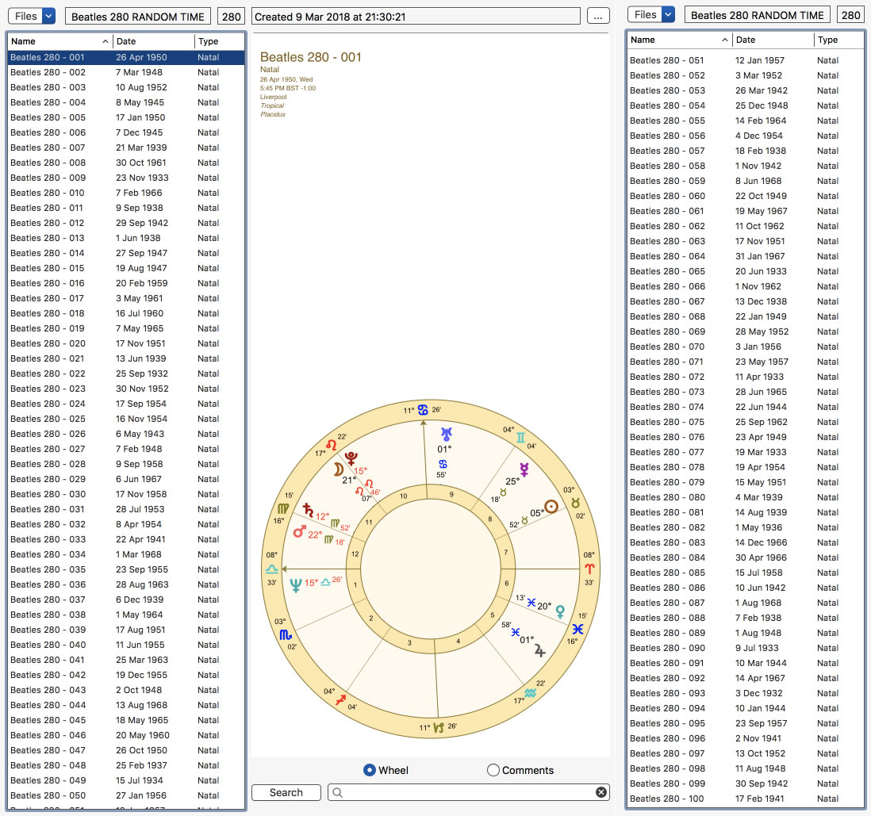871x816 pixels.
Task: Select chart Beatles 280 - 050
Action: pos(126,795)
